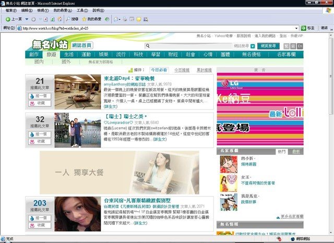The image size is (334, 243).
Task: Open the 【瑞士】瑞士之美 article title
Action: [126, 116]
